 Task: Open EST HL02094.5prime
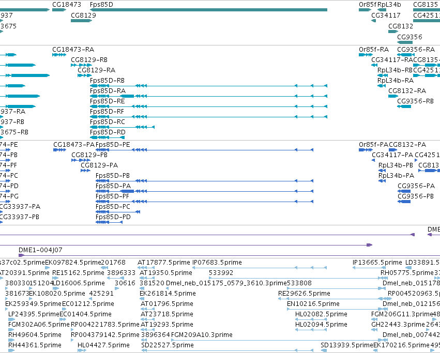tap(321, 325)
